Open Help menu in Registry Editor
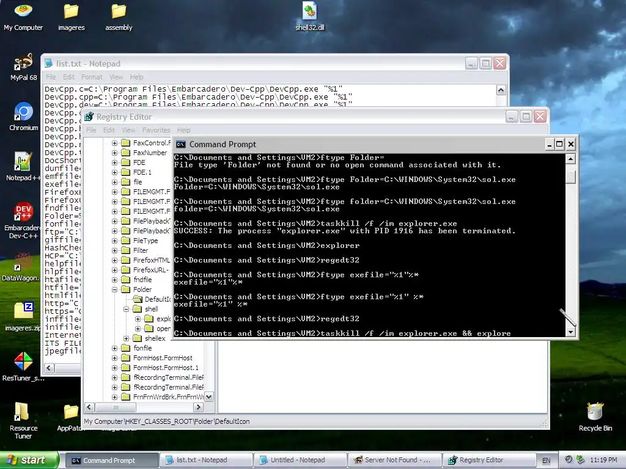Viewport: 626px width, 469px height. click(x=183, y=130)
